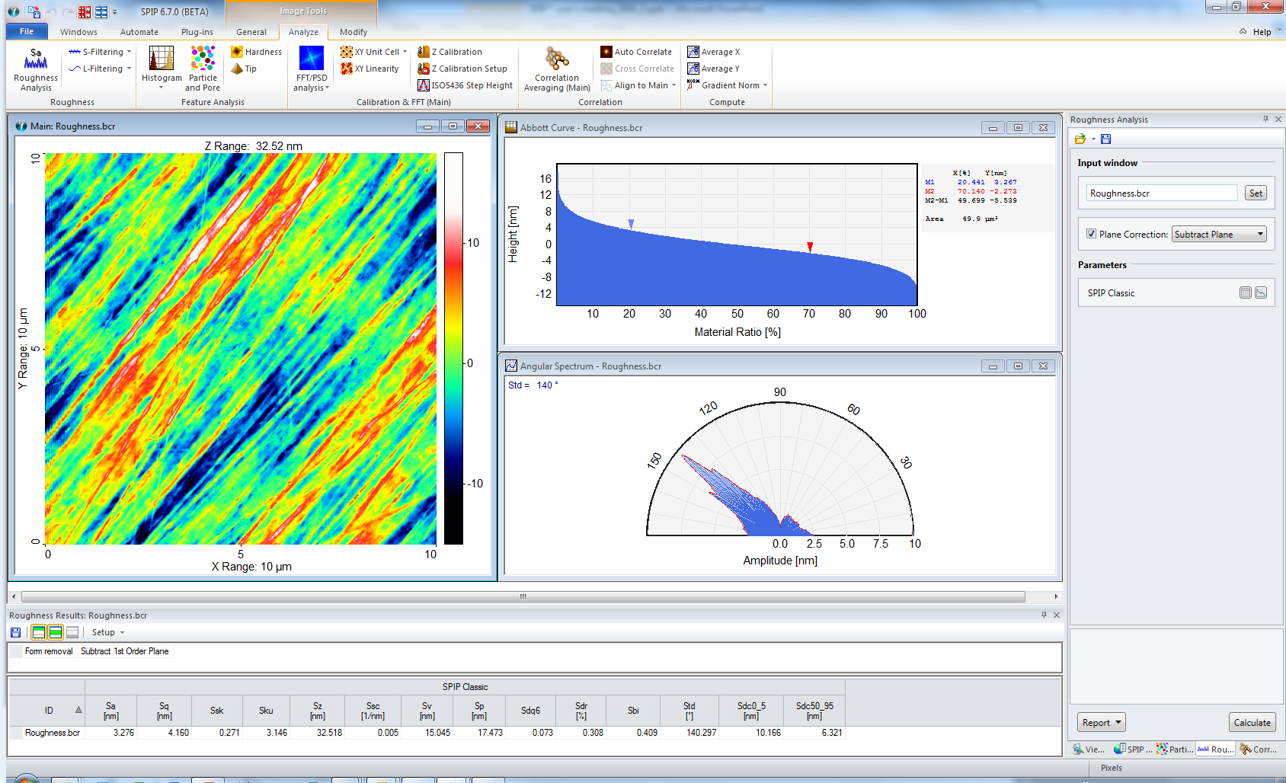Open Z Calibration

[449, 52]
